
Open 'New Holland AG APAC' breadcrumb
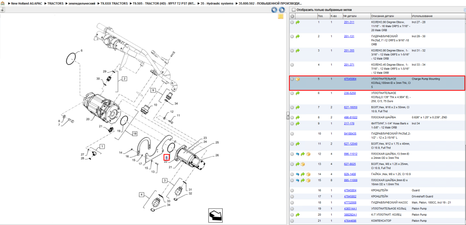pyautogui.click(x=27, y=4)
